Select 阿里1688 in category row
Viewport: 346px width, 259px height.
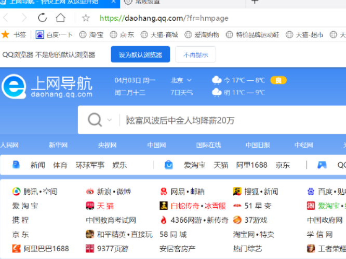click(251, 165)
